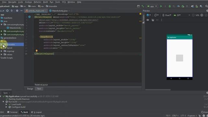The width and height of the screenshot is (208, 117).
Task: Select the Text tab below editor
Action: coord(39,89)
